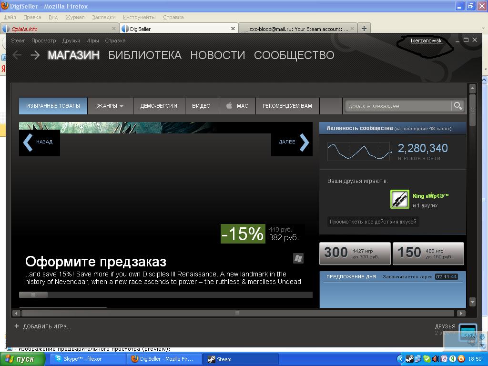
Task: Open the Друзья menu in Steam
Action: 71,41
